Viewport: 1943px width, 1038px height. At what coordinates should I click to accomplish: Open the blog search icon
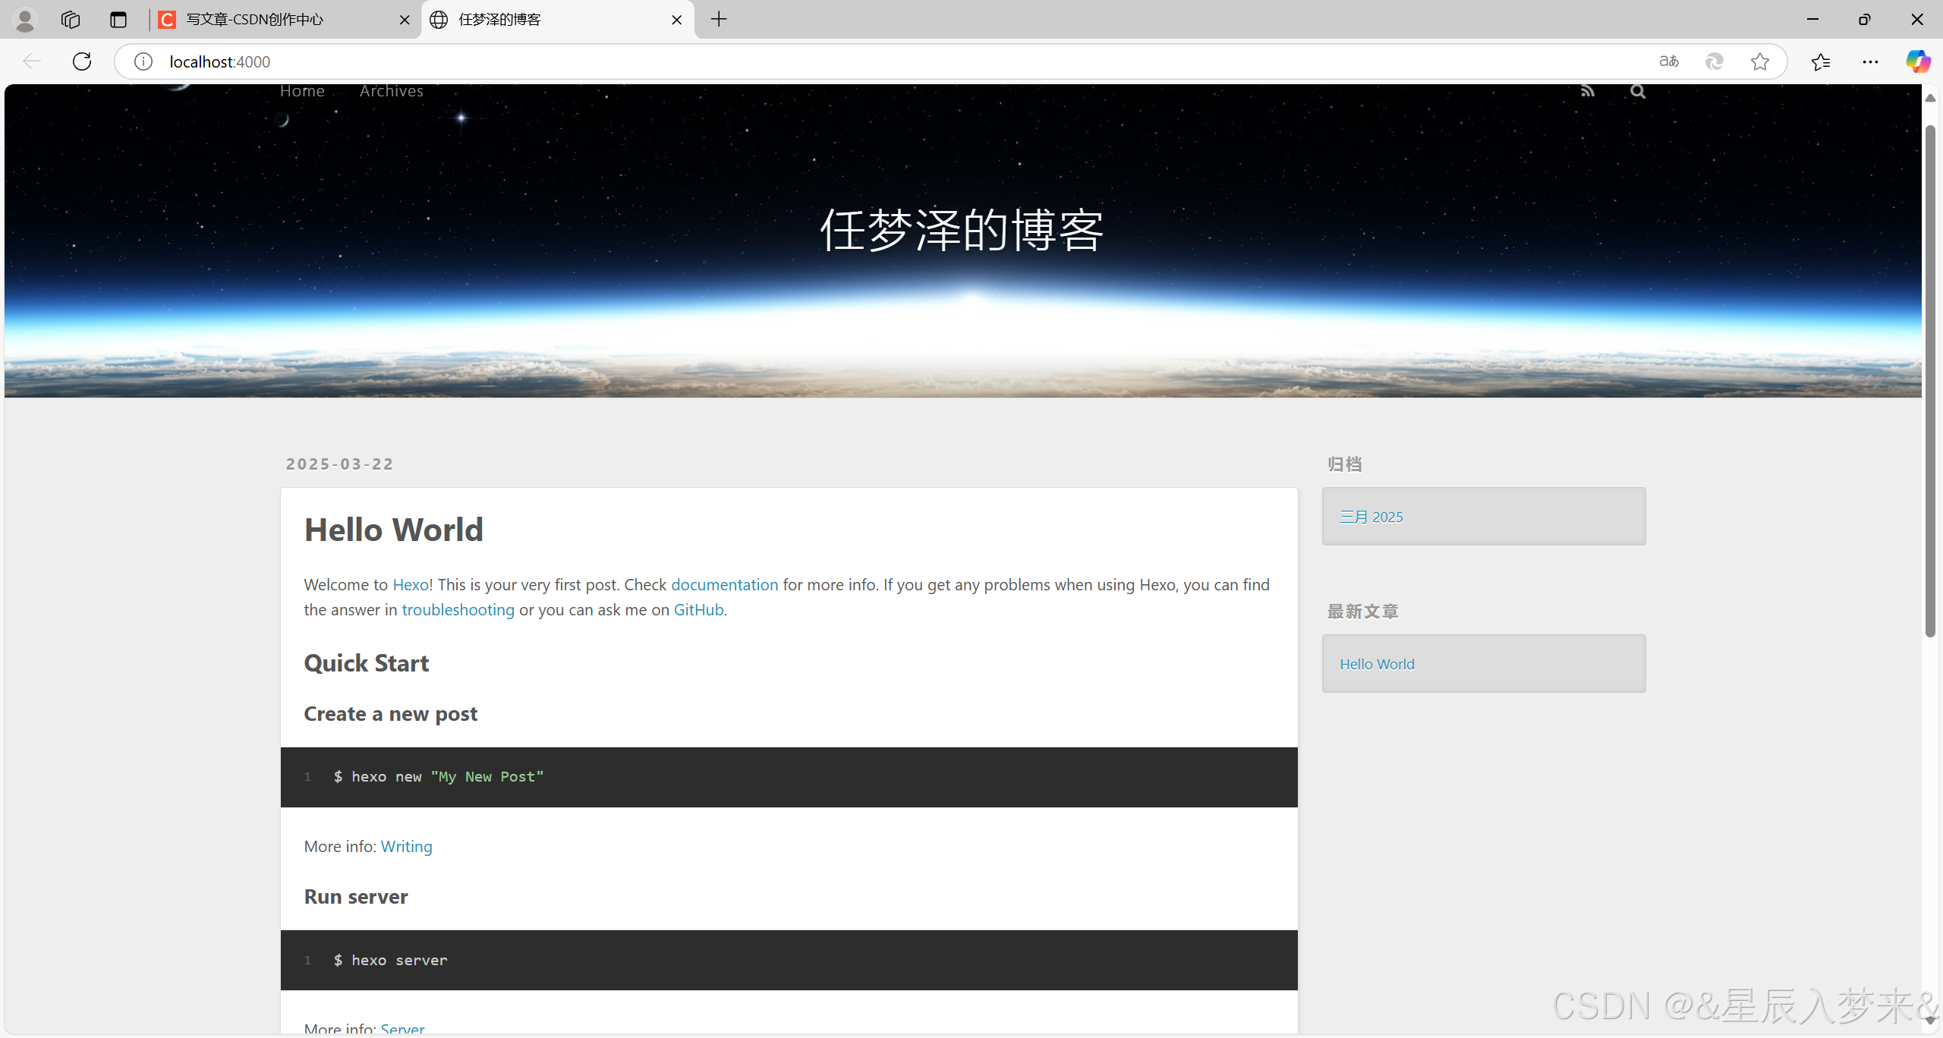(x=1637, y=90)
